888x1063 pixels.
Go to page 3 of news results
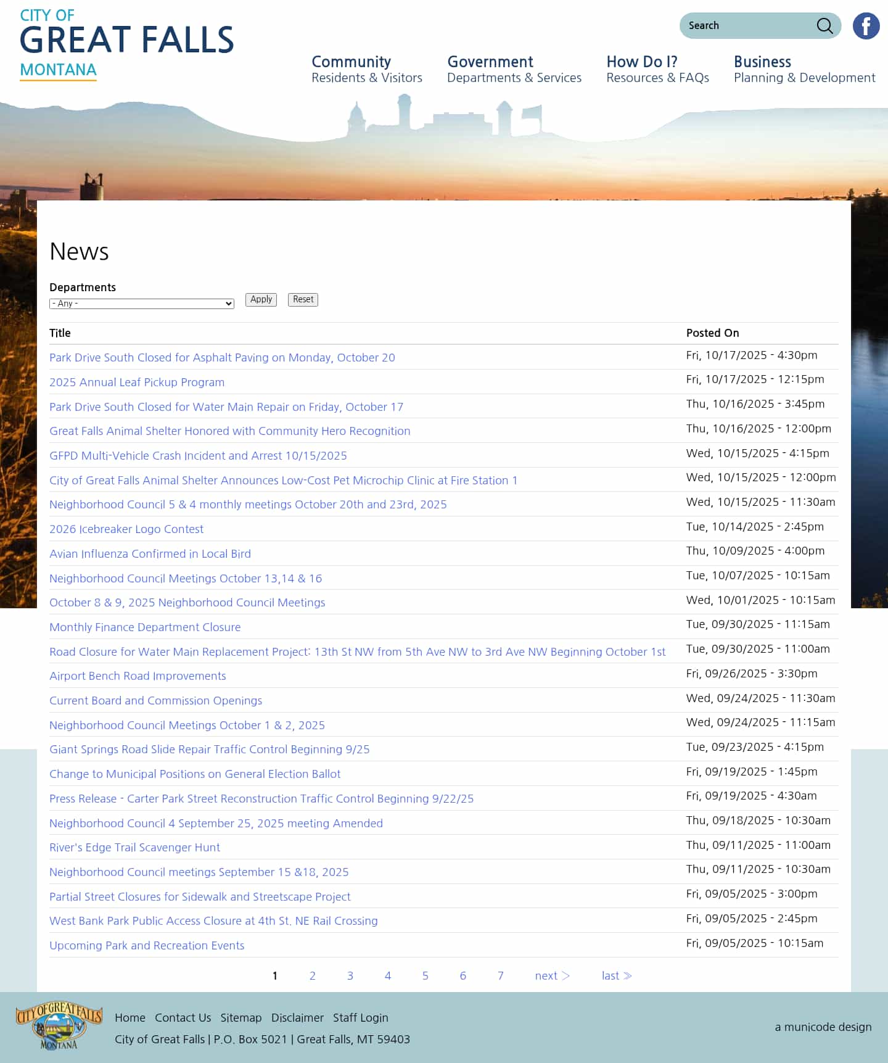click(x=350, y=976)
